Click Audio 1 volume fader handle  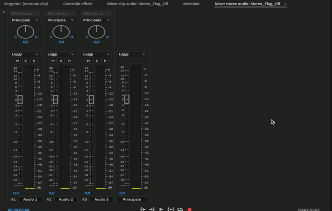[x=20, y=100]
